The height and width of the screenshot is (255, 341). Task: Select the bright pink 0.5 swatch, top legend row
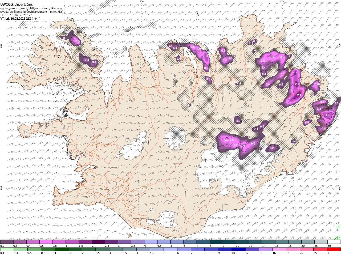pyautogui.click(x=46, y=242)
